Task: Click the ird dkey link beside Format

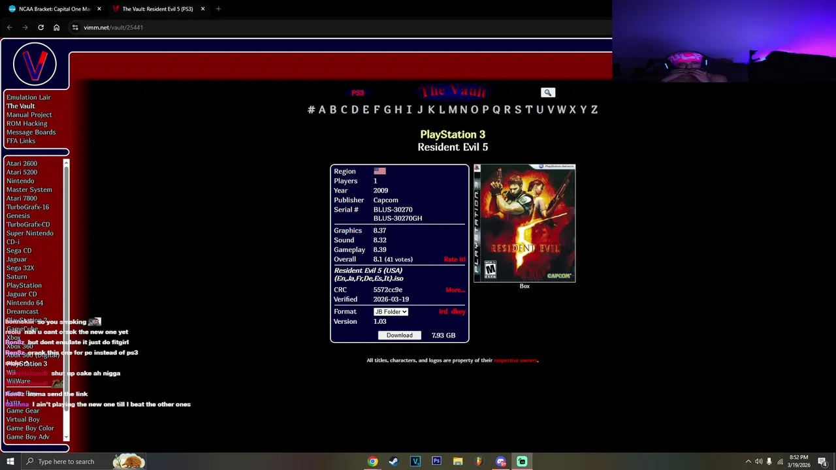Action: coord(452,312)
